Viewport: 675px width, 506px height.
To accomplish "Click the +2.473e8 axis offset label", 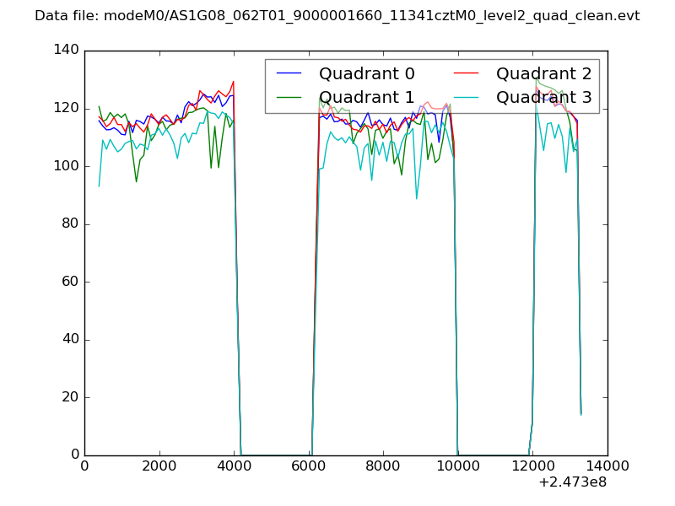I will click(572, 484).
